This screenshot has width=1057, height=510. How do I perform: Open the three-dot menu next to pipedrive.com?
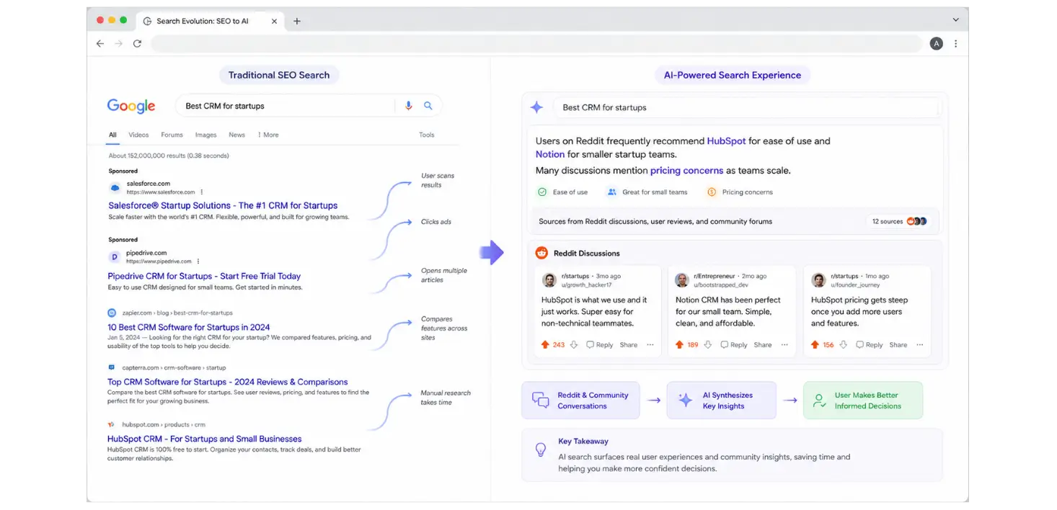pos(198,261)
